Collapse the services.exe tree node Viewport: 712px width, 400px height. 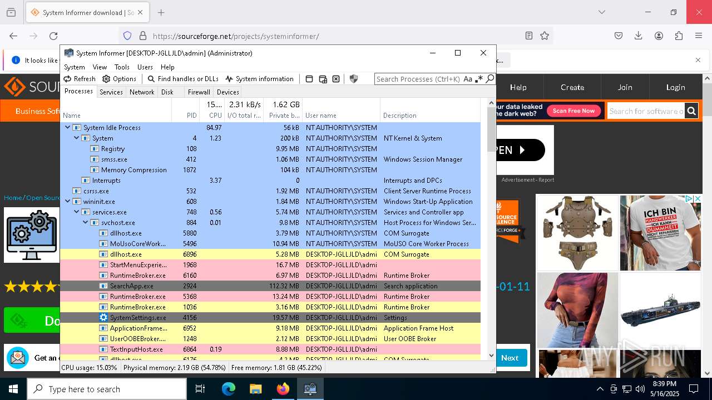76,212
